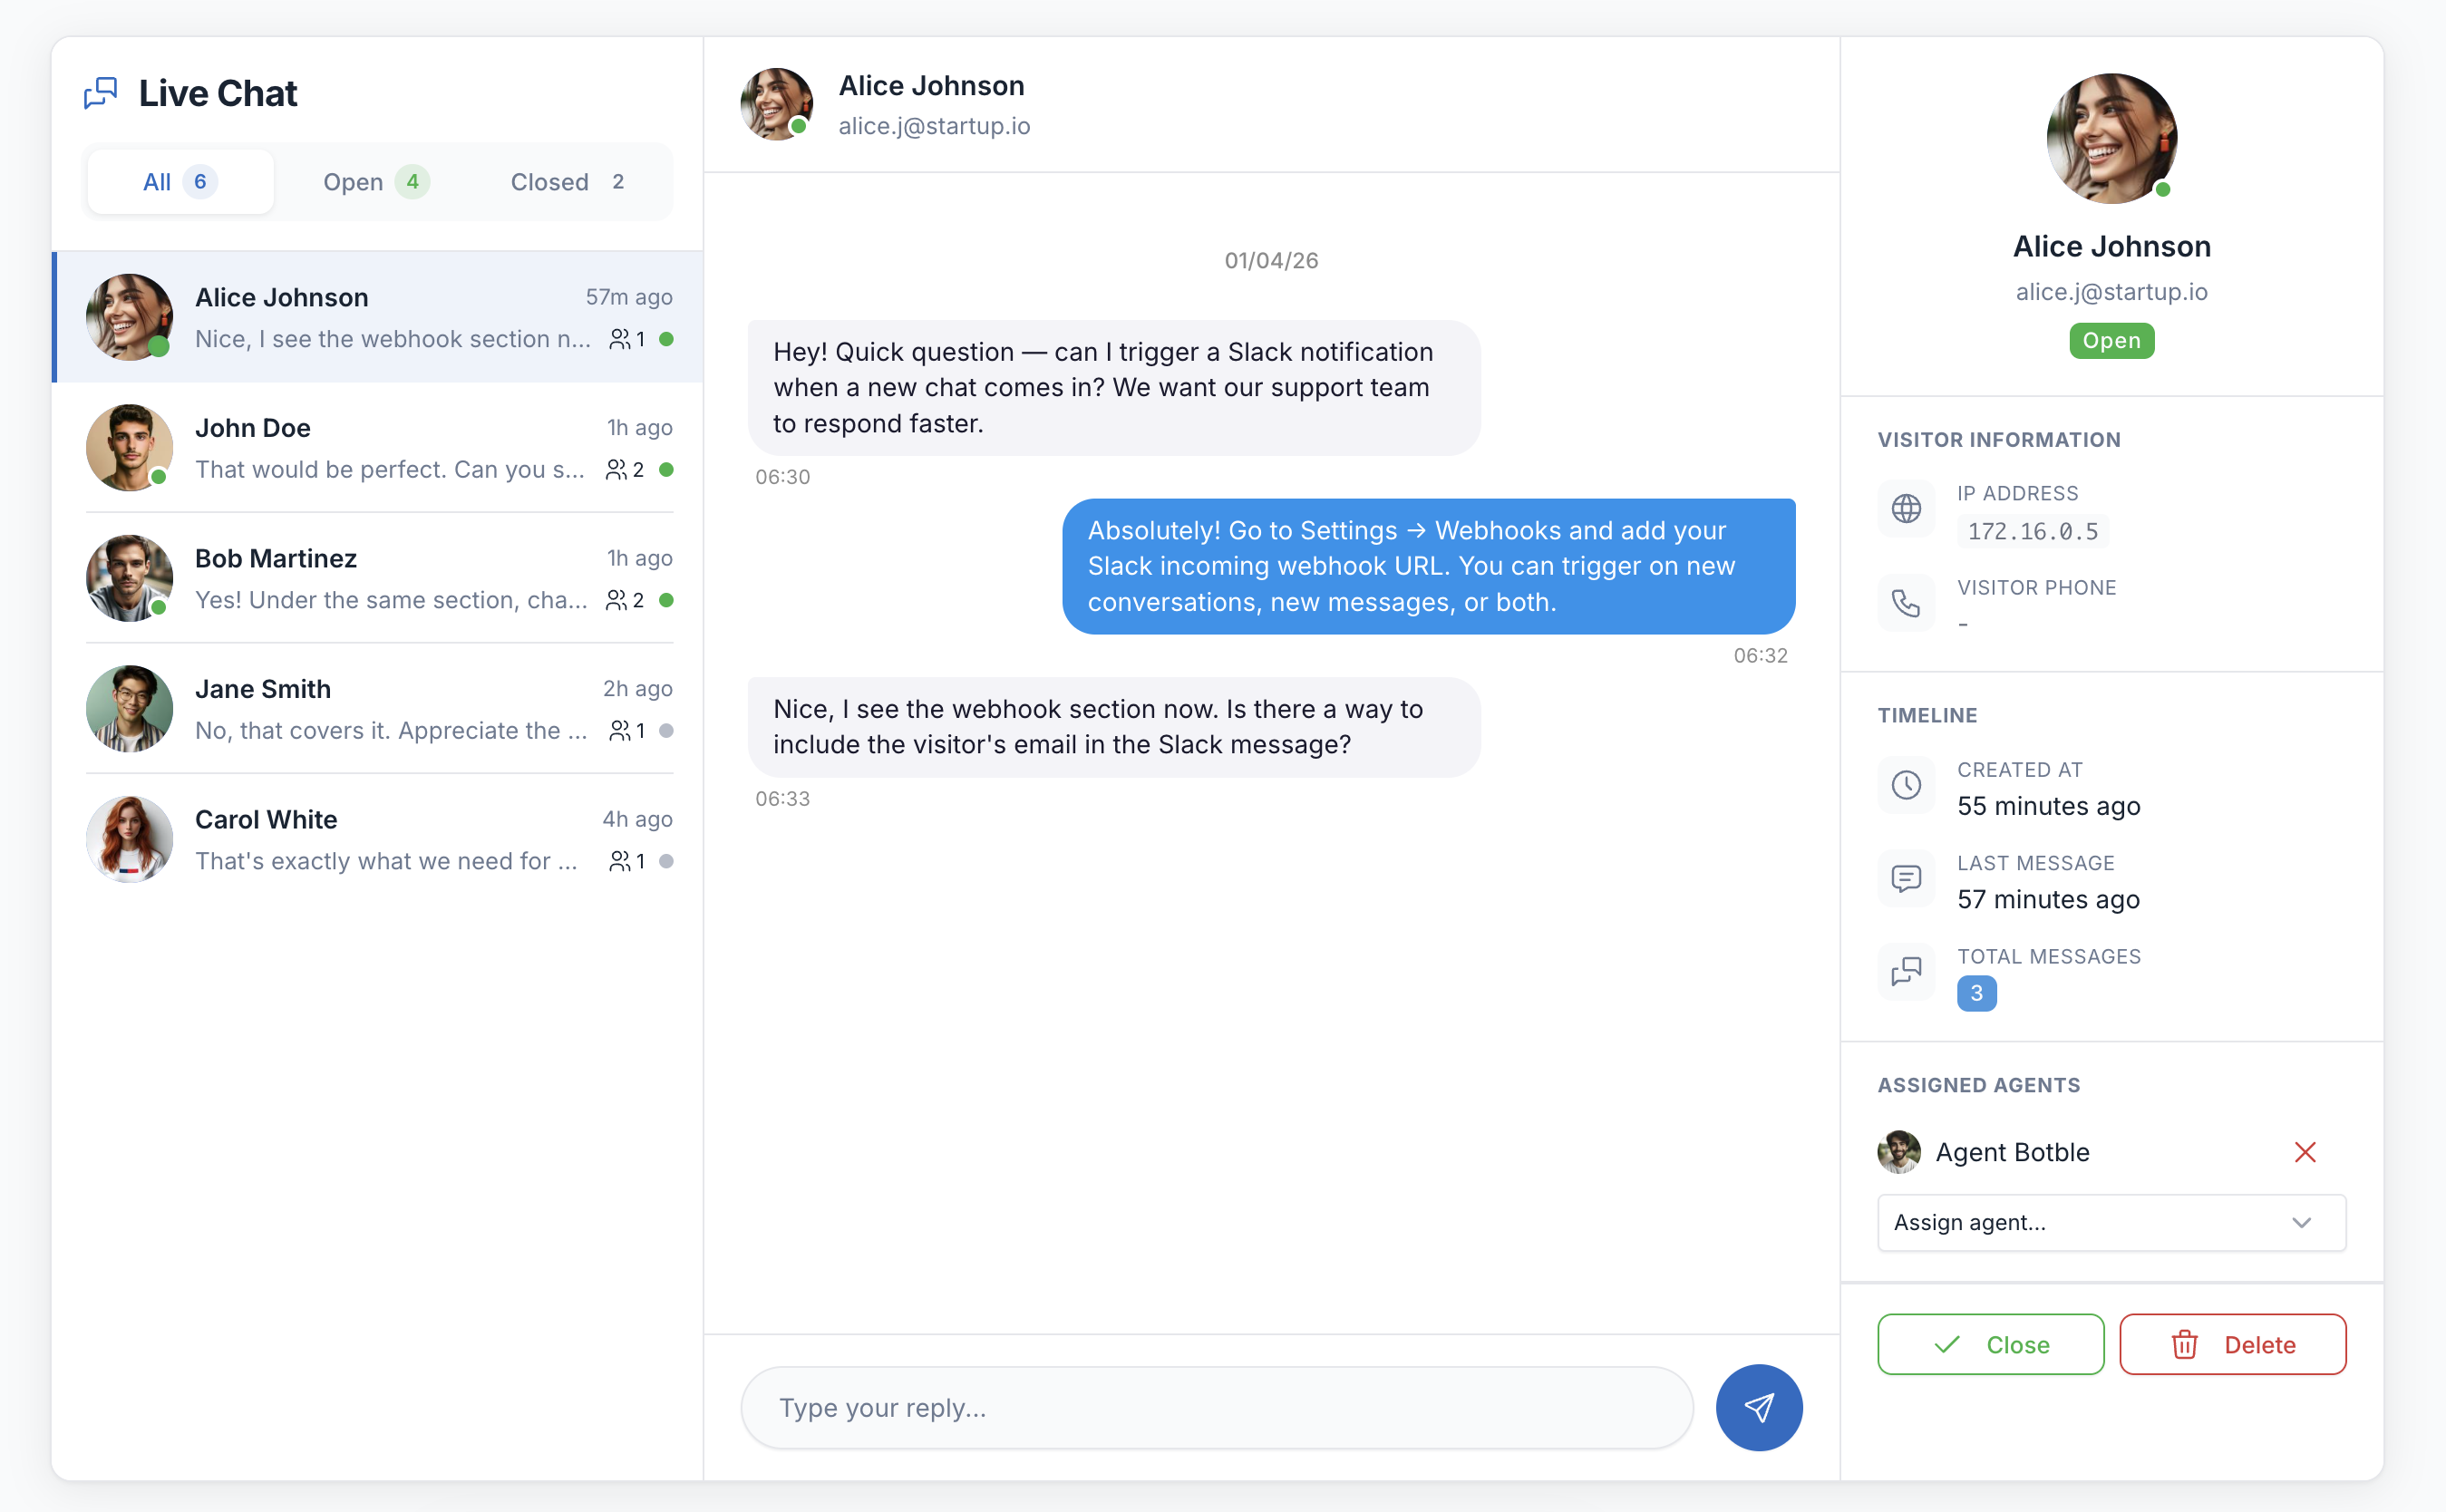Click the Close conversation button
The height and width of the screenshot is (1512, 2446).
(x=1990, y=1344)
